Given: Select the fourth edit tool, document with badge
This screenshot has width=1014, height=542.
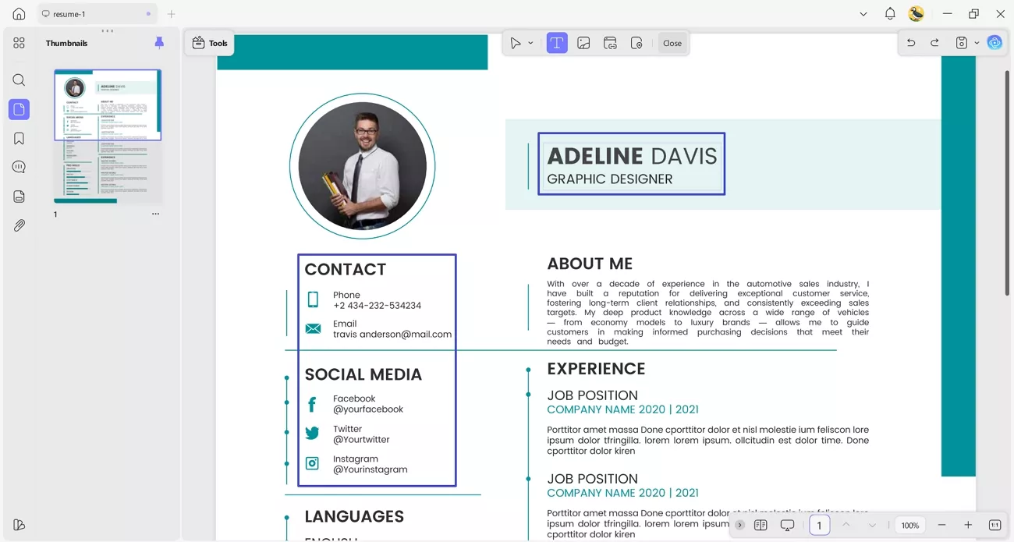Looking at the screenshot, I should coord(636,43).
